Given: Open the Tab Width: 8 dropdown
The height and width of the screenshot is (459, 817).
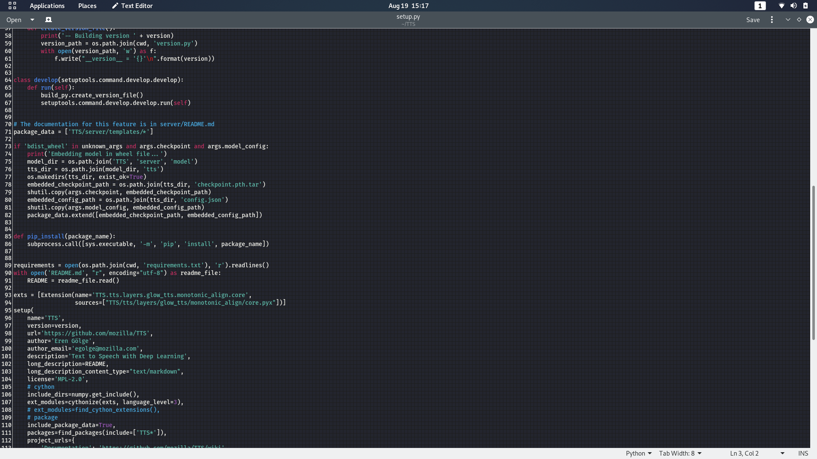Looking at the screenshot, I should click(x=680, y=453).
